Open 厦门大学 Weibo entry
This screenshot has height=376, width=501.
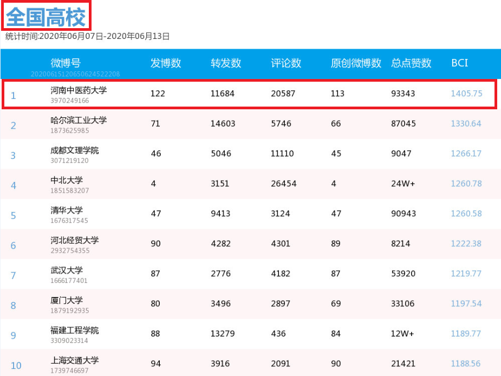coord(67,300)
